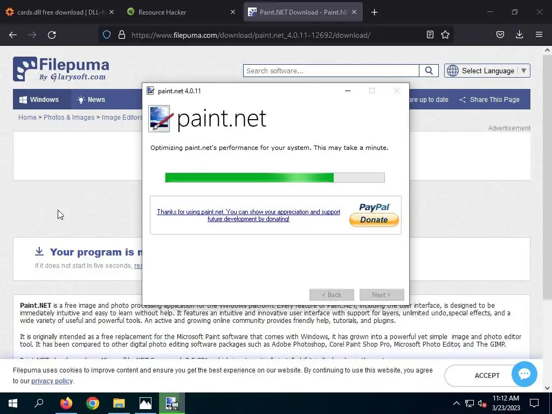The image size is (552, 414).
Task: Open taskbar search magnifier
Action: (39, 403)
